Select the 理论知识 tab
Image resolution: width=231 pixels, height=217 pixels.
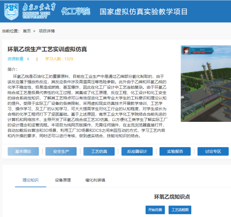(31, 180)
